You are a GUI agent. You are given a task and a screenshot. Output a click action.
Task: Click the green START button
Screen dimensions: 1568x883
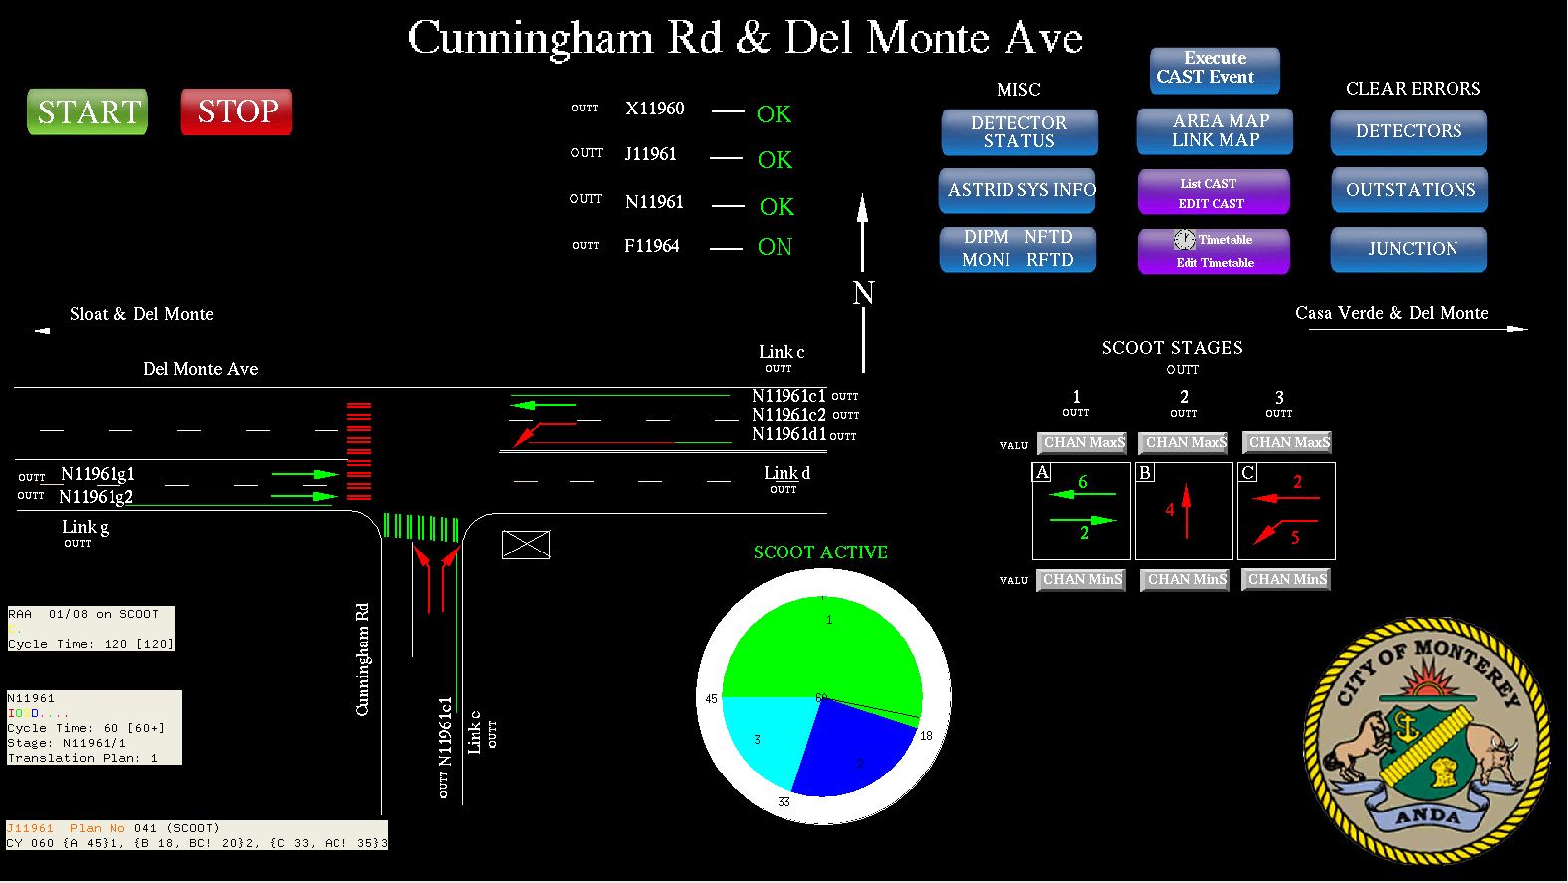point(88,111)
